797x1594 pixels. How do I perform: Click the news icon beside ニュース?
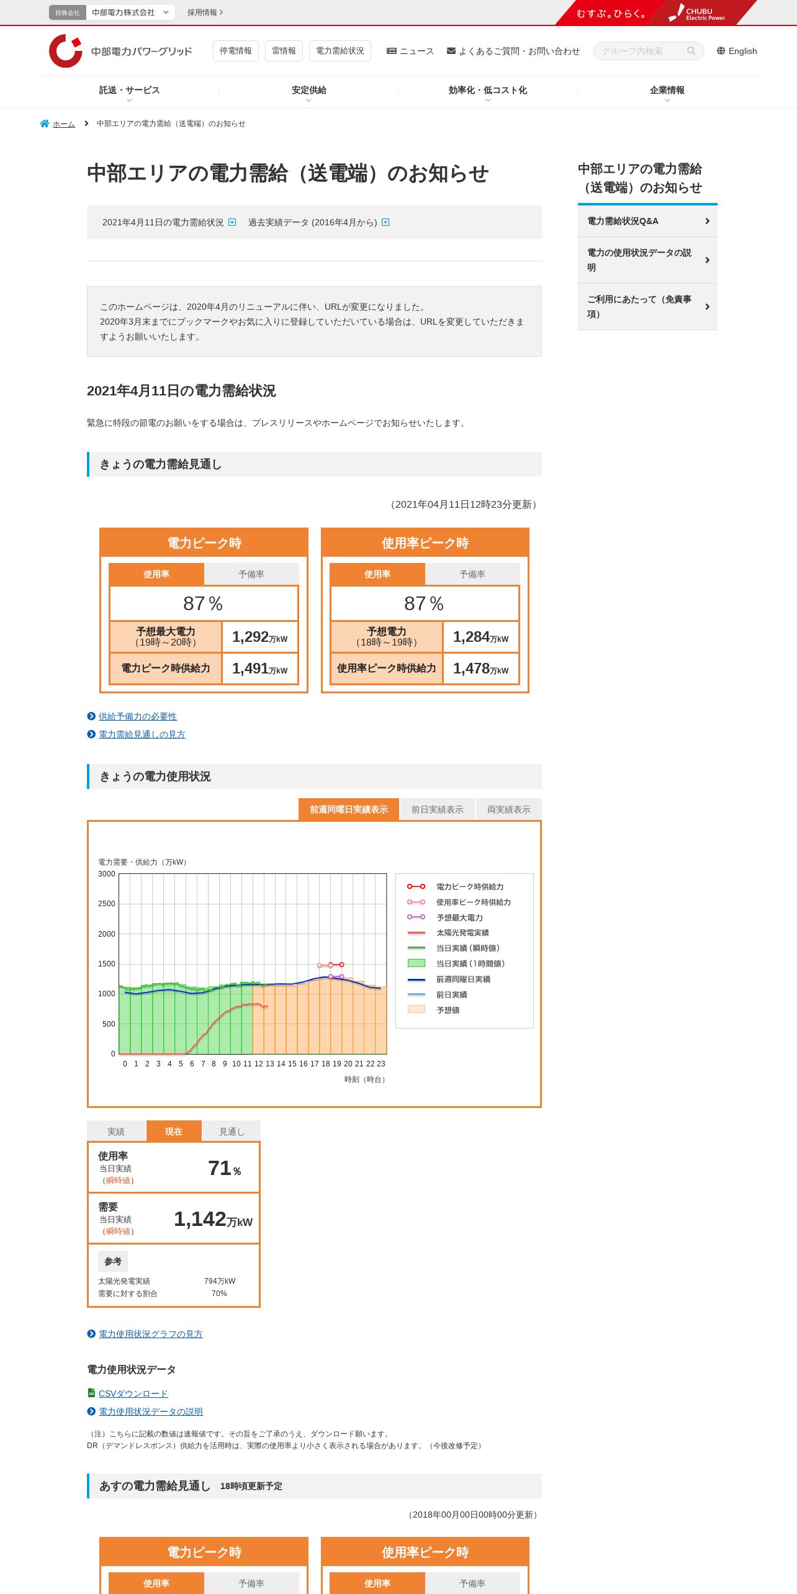pyautogui.click(x=392, y=51)
